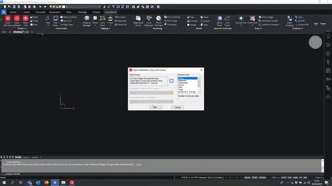Click the Distance Units list scrollbar

pyautogui.click(x=199, y=85)
